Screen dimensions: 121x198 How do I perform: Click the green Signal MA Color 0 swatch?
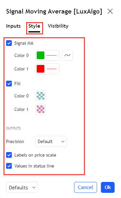(41, 55)
